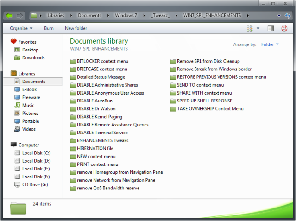Expand the arrow after Libraries breadcrumb

[x=71, y=16]
